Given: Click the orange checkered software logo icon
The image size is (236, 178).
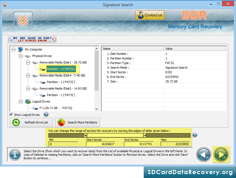Looking at the screenshot, I should [x=23, y=20].
